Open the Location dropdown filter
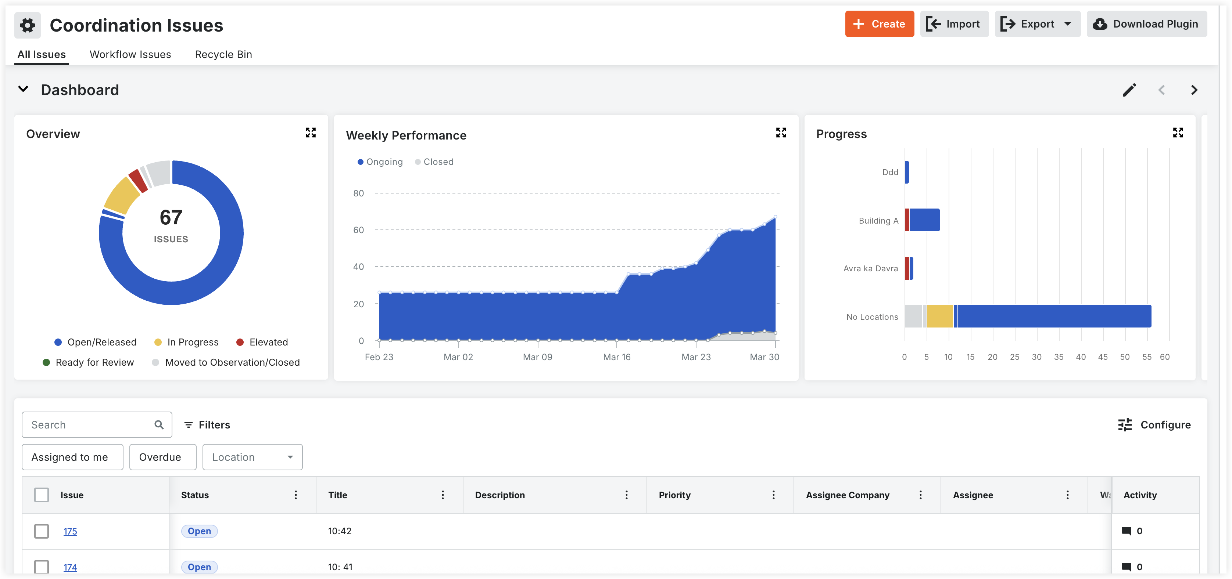This screenshot has width=1232, height=579. click(x=252, y=457)
